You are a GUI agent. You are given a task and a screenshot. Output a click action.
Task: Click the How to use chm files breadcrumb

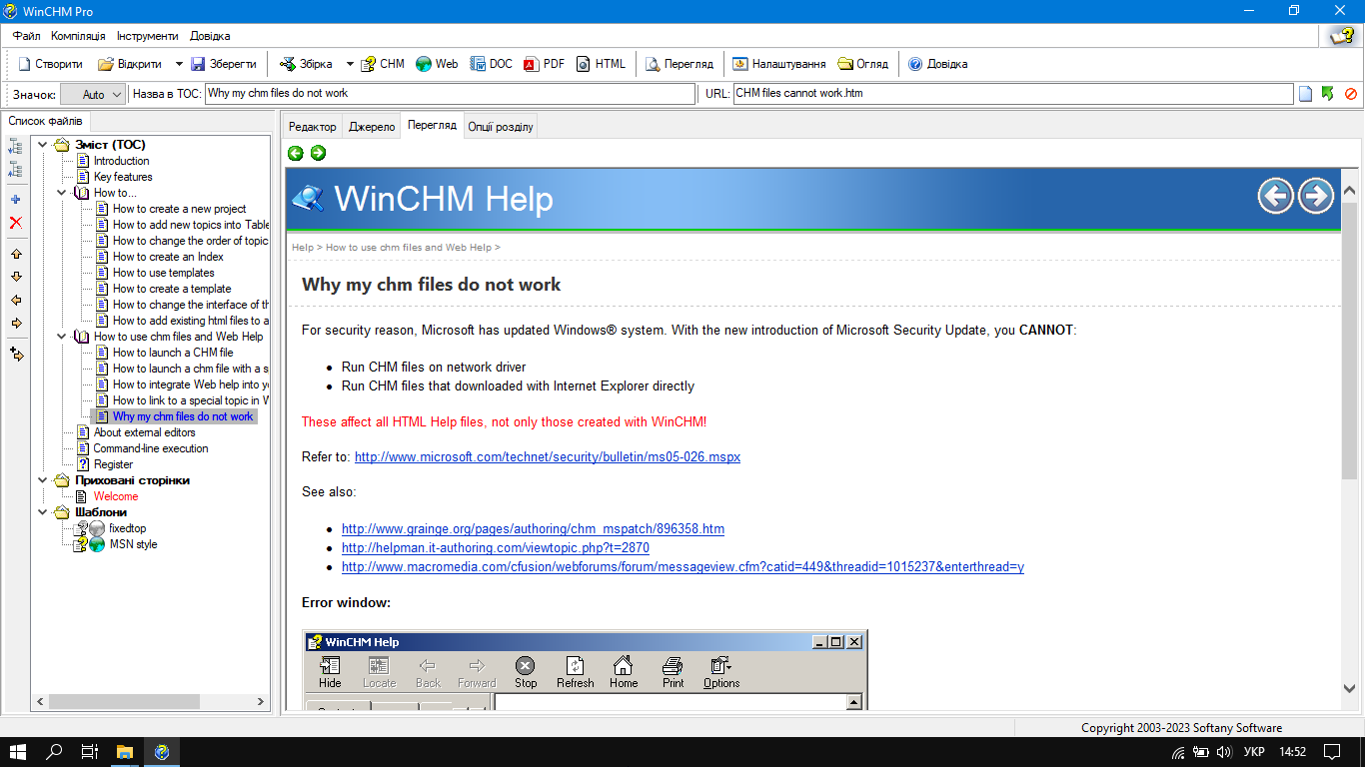[409, 248]
